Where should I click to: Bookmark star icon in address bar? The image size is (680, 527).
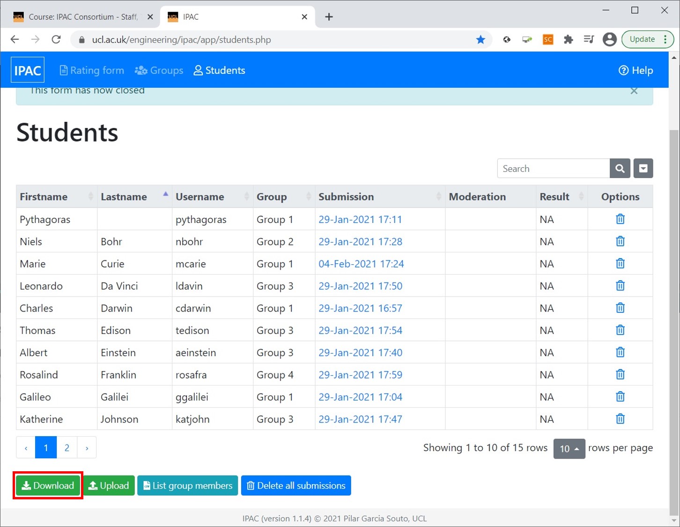pyautogui.click(x=480, y=40)
